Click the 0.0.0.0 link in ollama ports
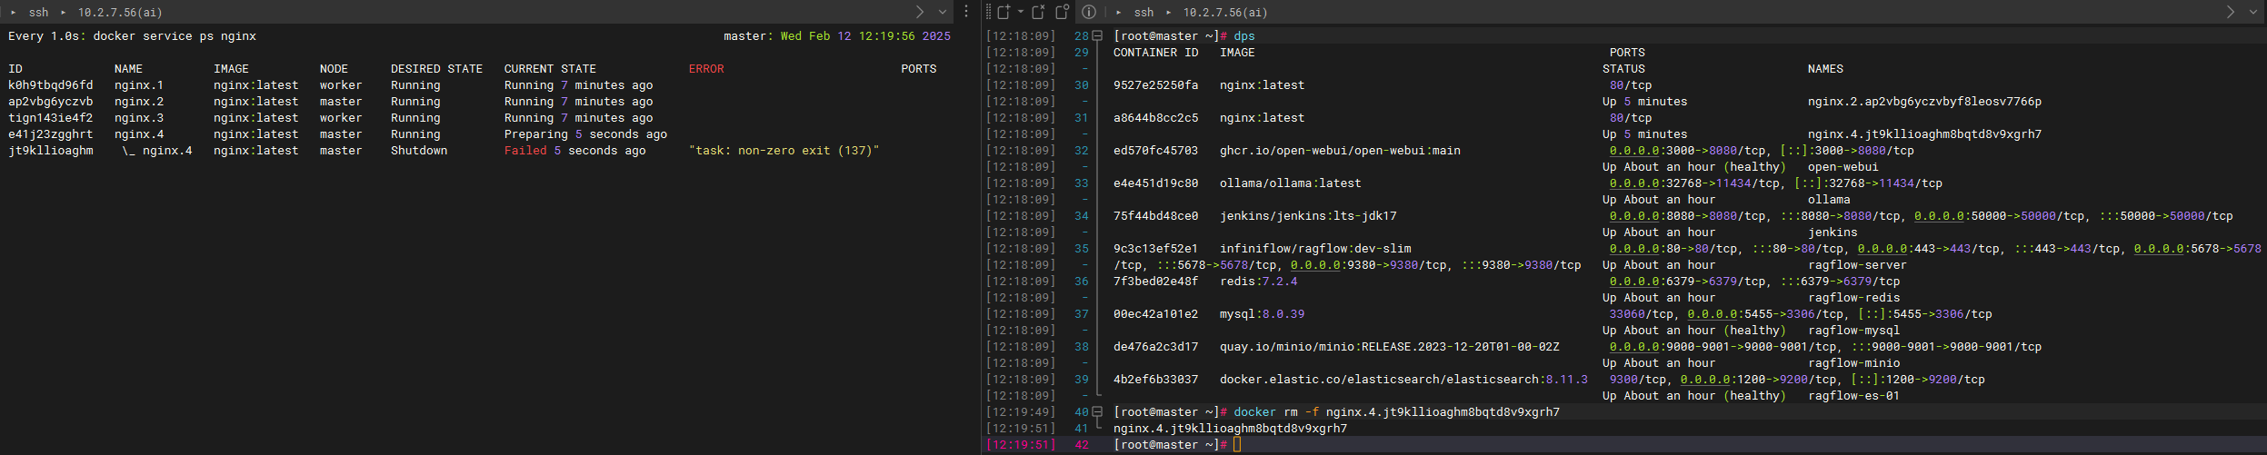Screen dimensions: 2267x455 tap(1634, 183)
